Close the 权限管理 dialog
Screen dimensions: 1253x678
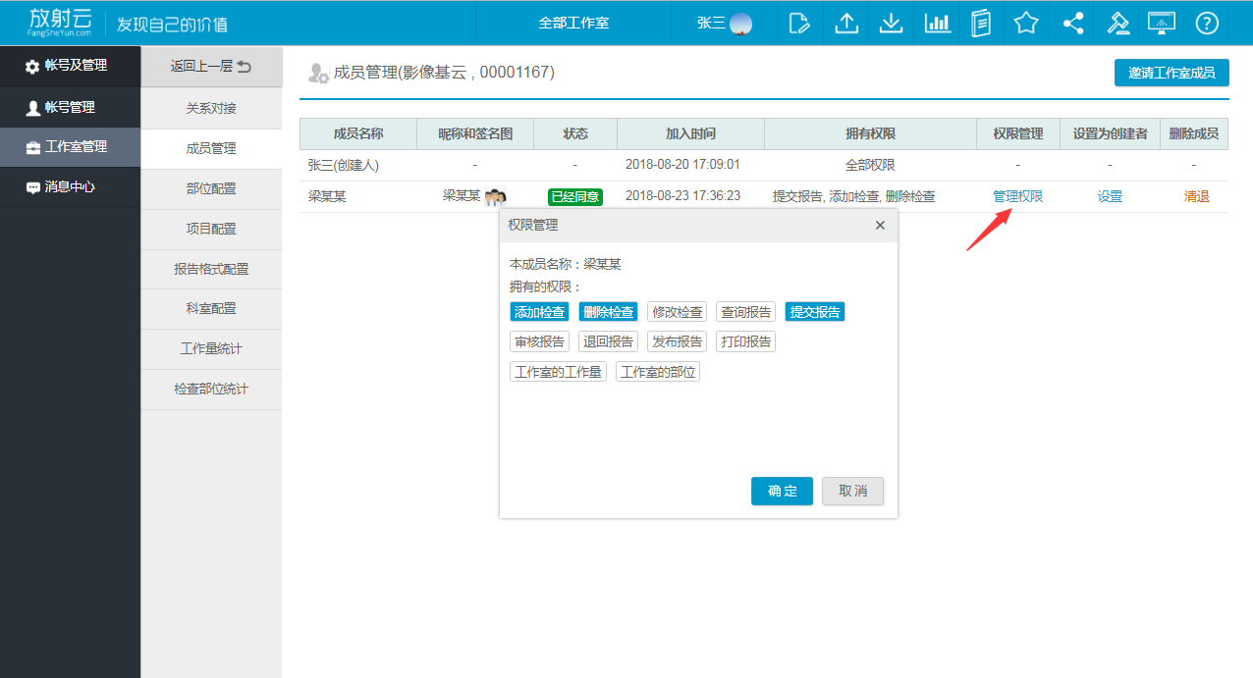[880, 225]
